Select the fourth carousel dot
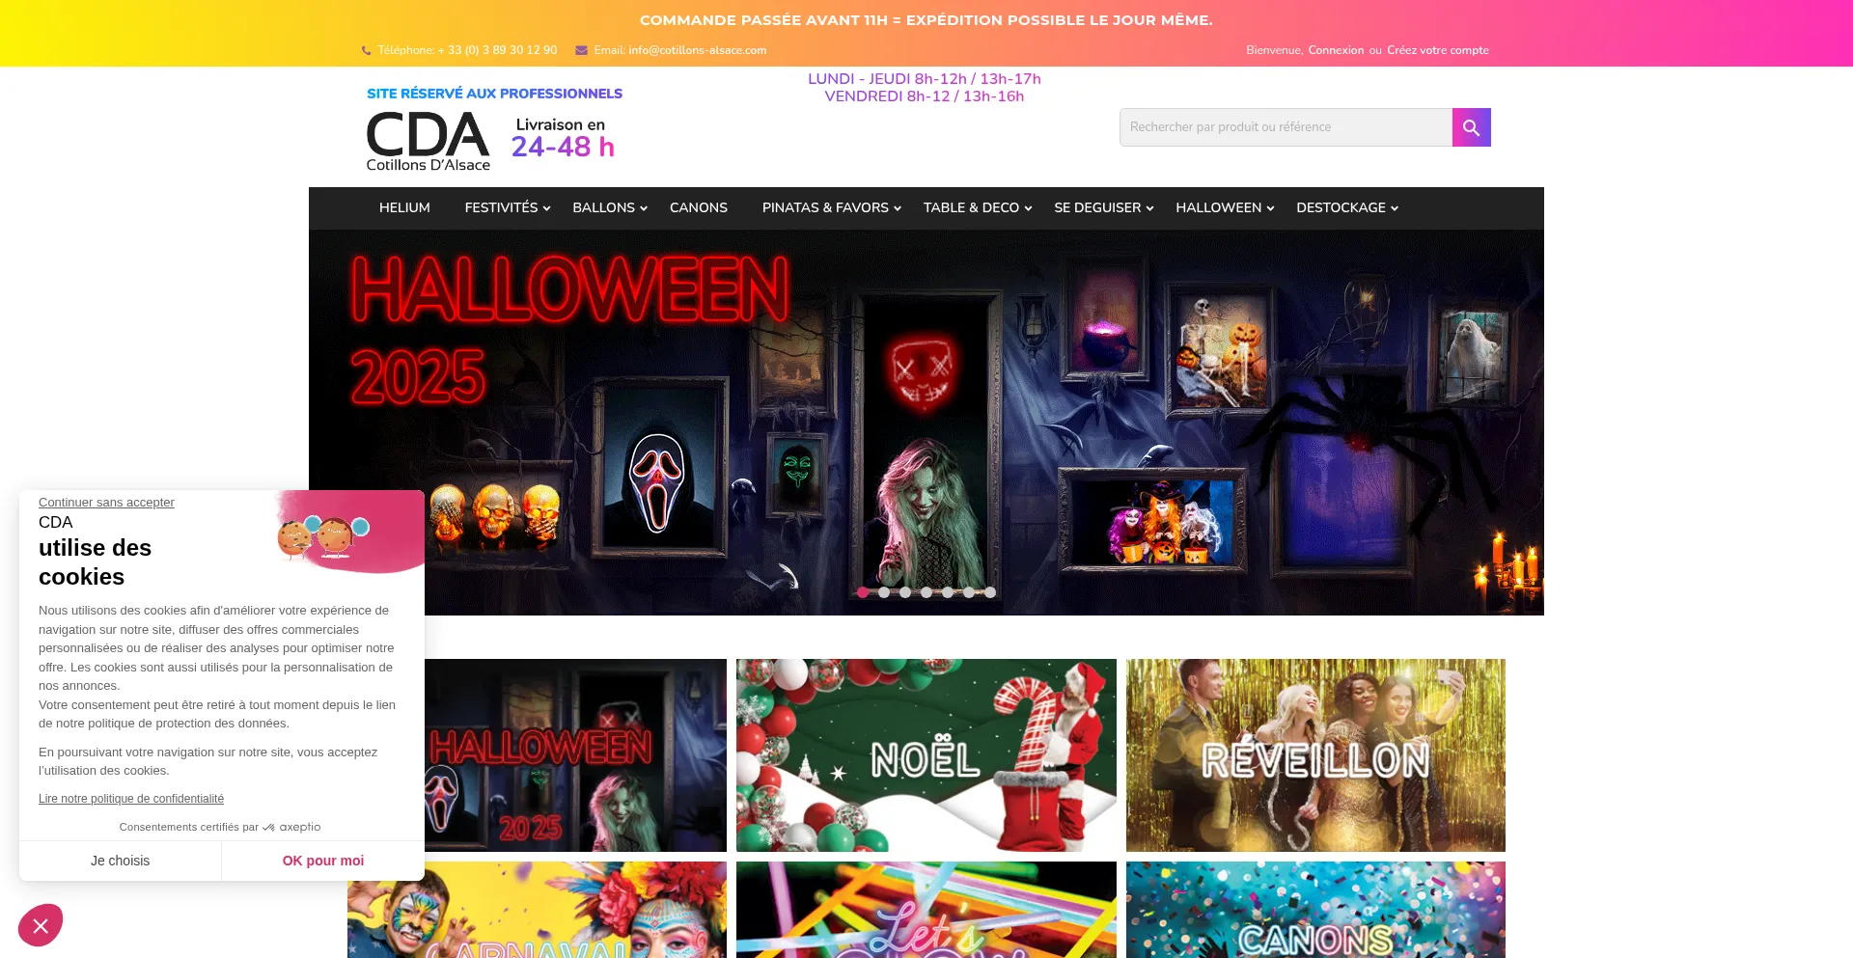 coord(926,592)
